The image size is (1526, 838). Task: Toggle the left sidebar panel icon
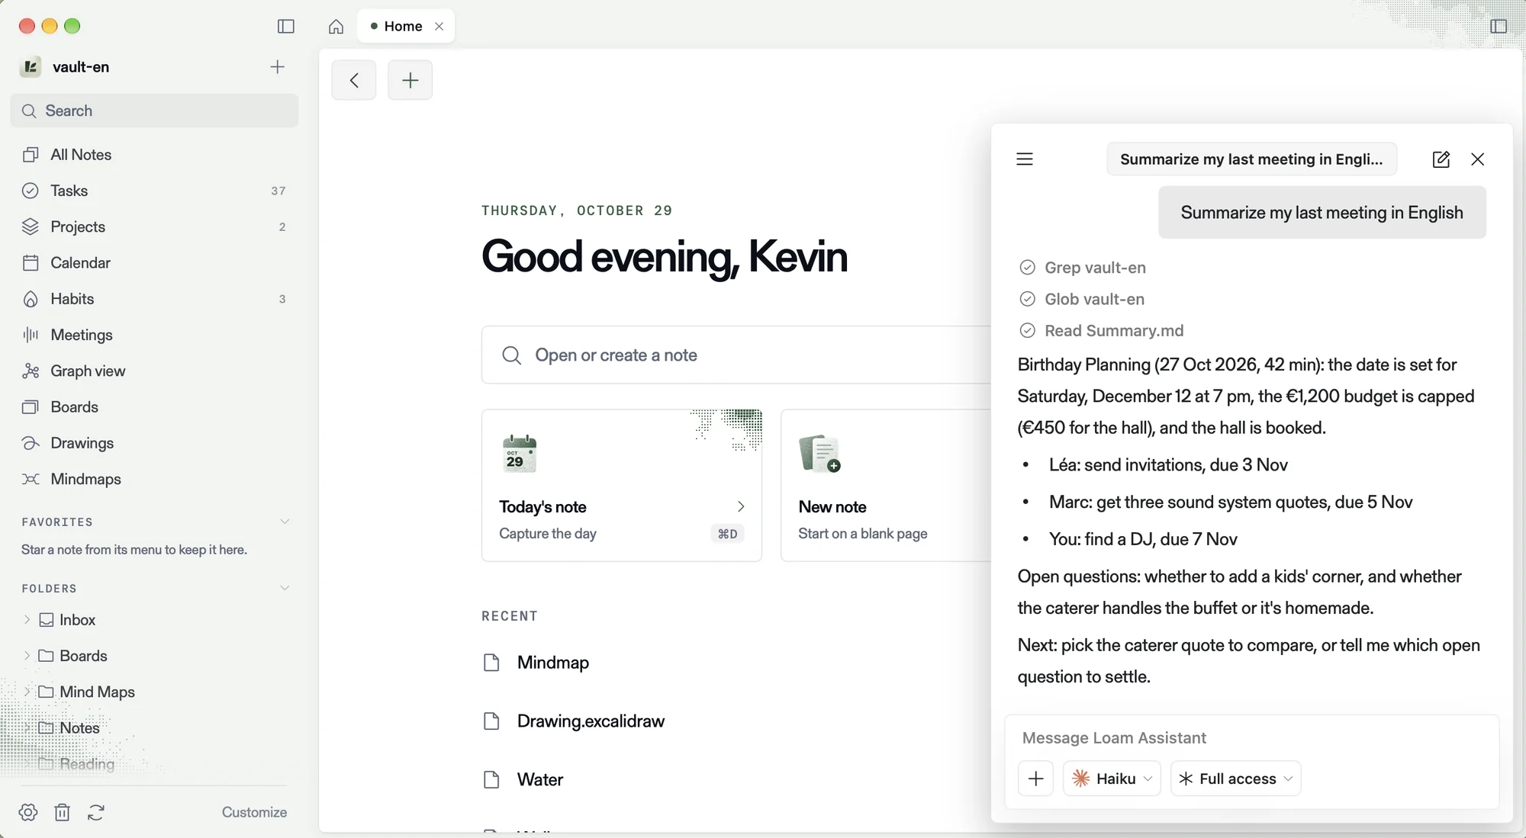pos(286,27)
